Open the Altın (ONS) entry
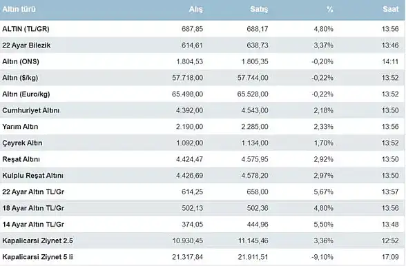 202,61
